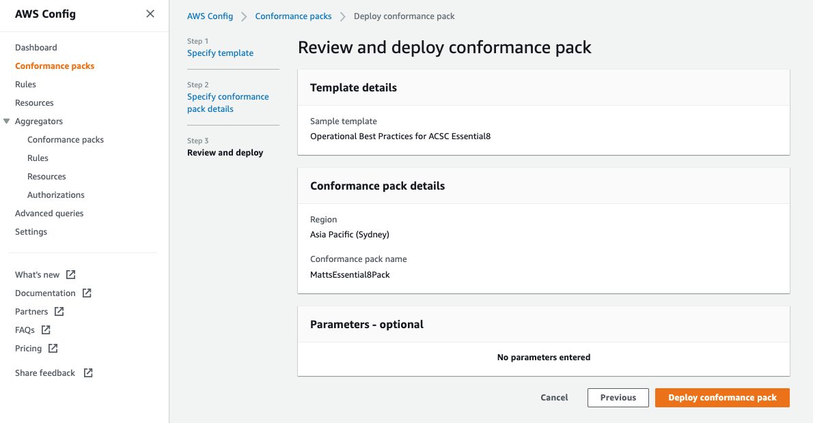This screenshot has height=423, width=813.
Task: Click external link icon beside FAQs
Action: pyautogui.click(x=46, y=330)
